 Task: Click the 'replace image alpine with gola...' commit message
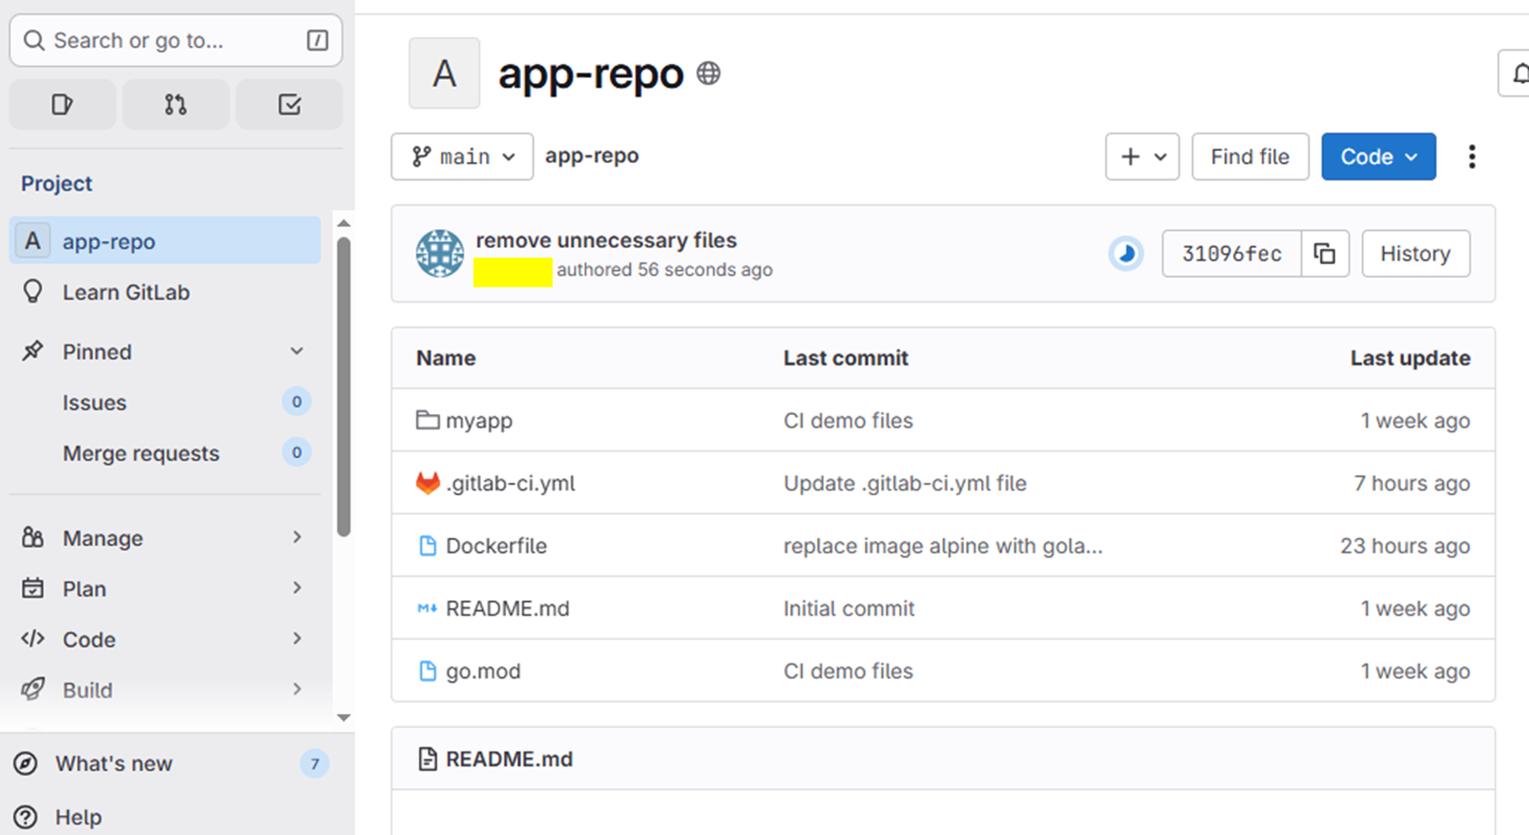point(943,546)
